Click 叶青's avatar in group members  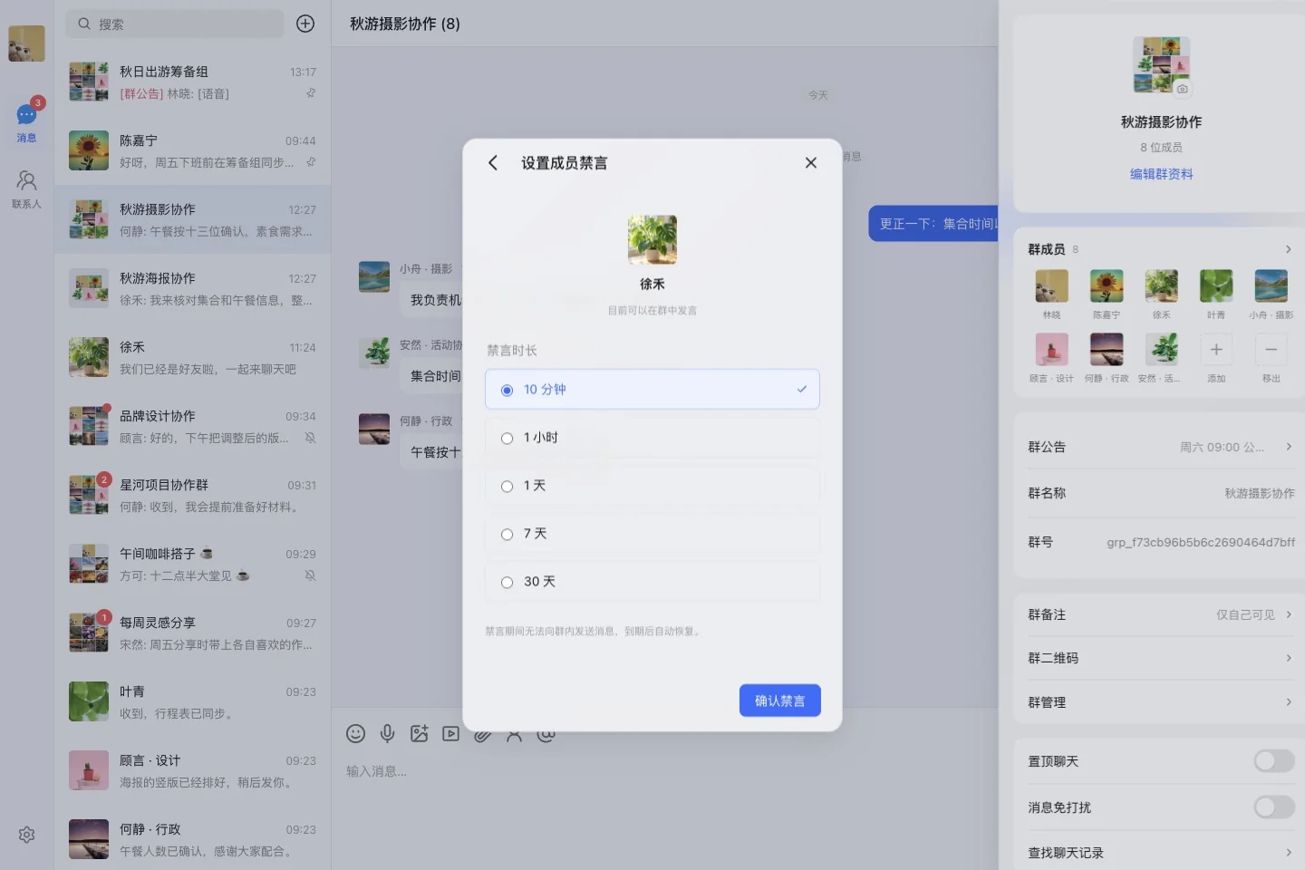click(1216, 286)
